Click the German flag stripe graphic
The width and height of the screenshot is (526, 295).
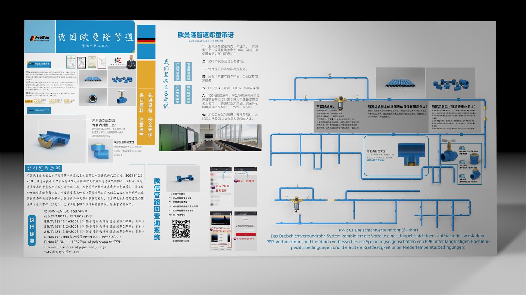point(146,41)
